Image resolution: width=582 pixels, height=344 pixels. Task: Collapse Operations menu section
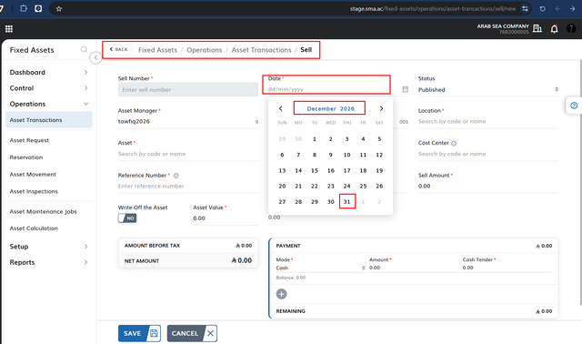48,104
